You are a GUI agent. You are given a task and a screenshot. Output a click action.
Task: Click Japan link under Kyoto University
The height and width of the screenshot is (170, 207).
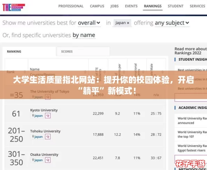pyautogui.click(x=39, y=116)
